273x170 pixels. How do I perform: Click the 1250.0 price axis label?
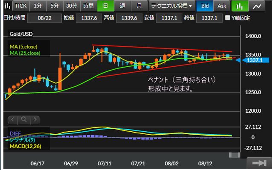[253, 92]
